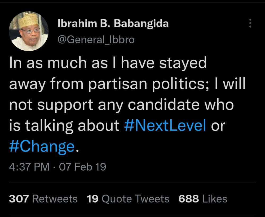The width and height of the screenshot is (265, 217).
Task: Click the 'I will' text in tweet
Action: pos(230,83)
